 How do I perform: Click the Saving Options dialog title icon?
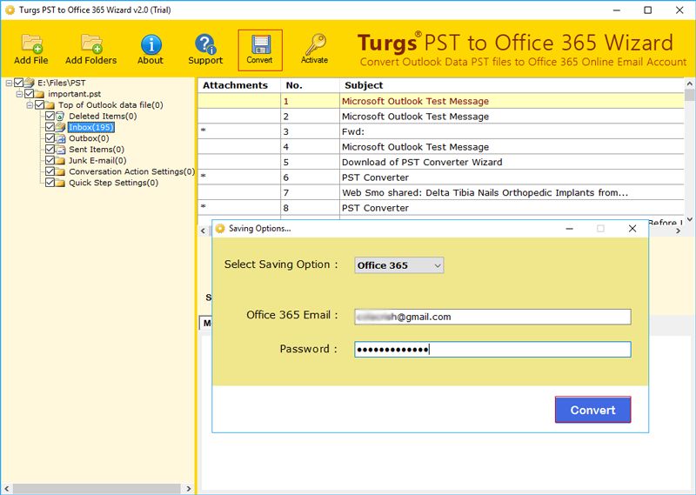coord(220,229)
